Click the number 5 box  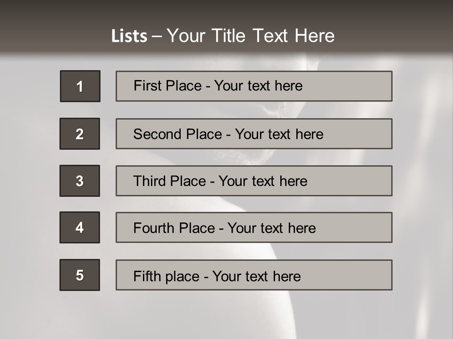click(80, 275)
